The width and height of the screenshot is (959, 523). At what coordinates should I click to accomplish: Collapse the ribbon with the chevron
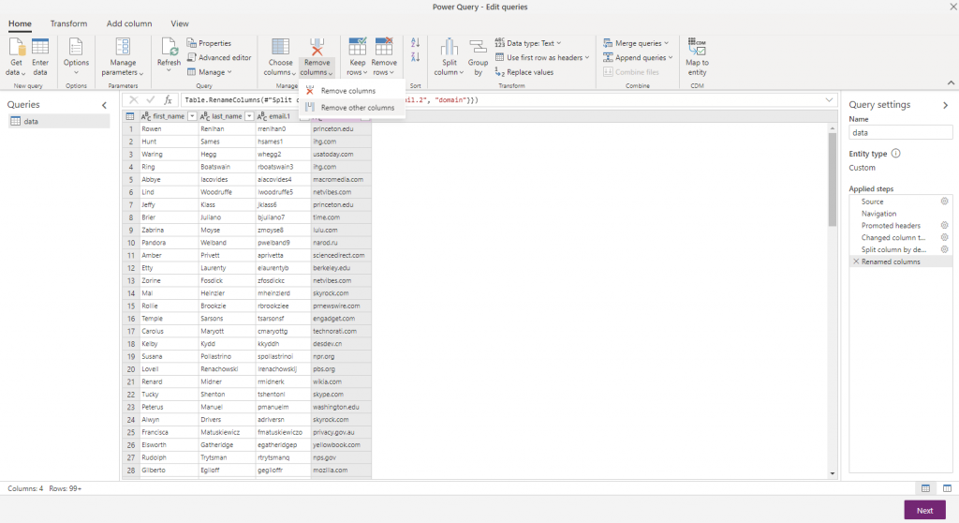pos(951,82)
